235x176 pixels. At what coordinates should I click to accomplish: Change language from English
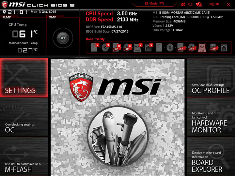tap(213, 4)
